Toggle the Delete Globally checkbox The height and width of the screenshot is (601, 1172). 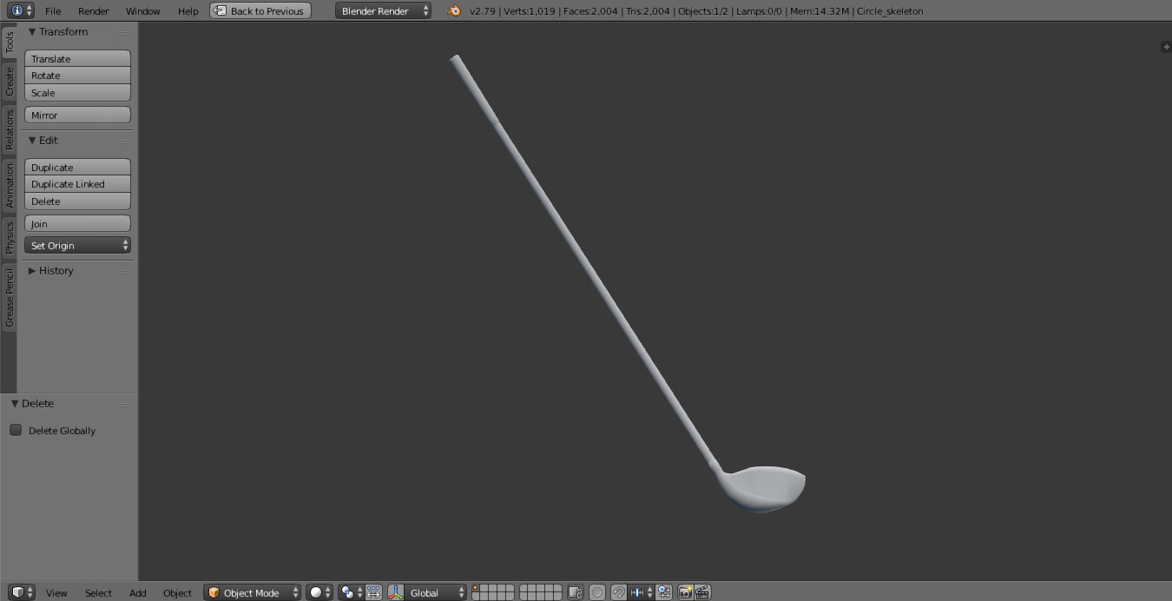(15, 430)
